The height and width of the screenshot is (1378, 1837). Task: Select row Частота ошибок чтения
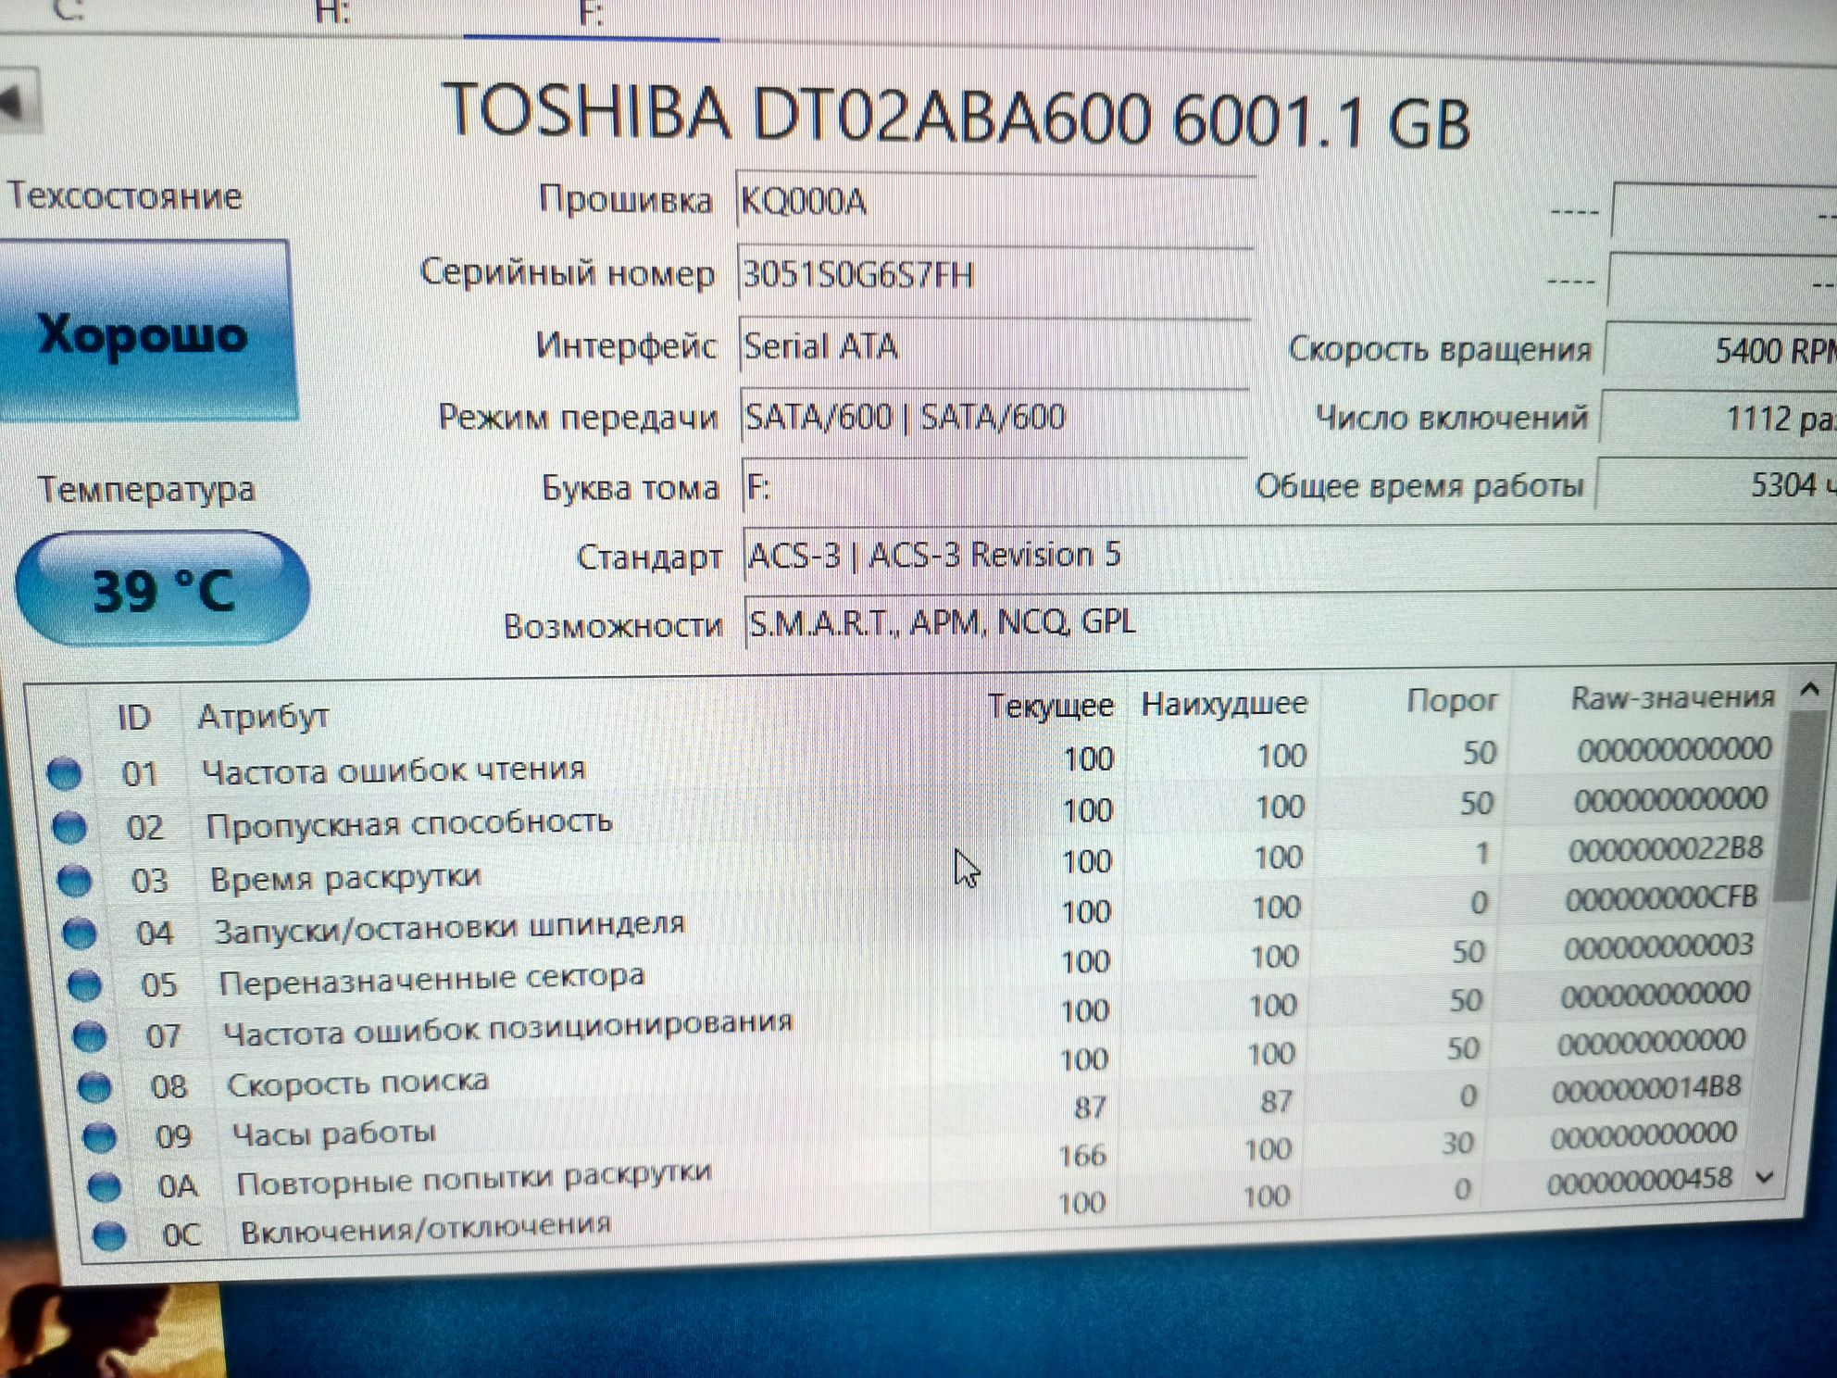tap(907, 765)
